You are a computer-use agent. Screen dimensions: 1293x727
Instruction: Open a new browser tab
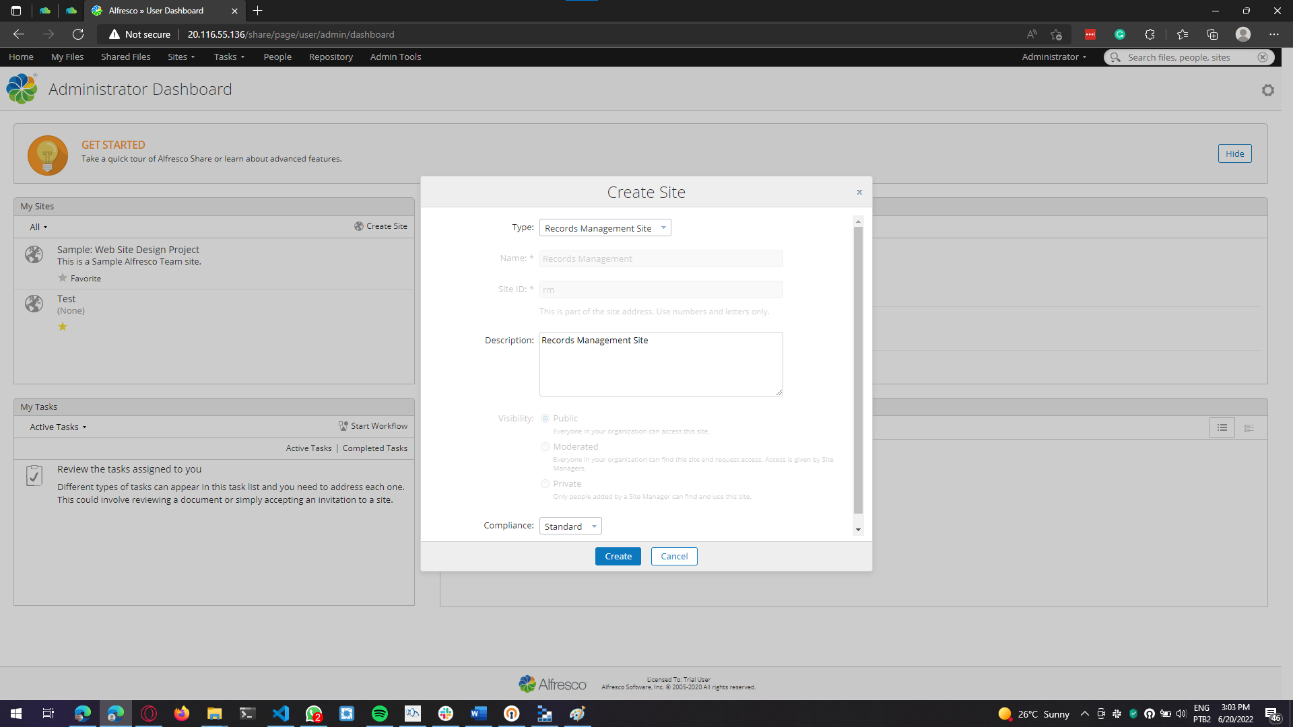258,11
